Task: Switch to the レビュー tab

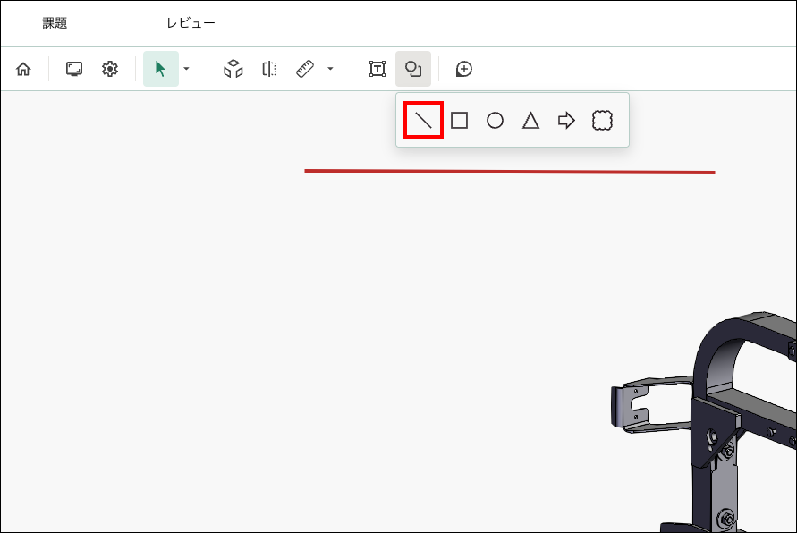Action: point(191,23)
